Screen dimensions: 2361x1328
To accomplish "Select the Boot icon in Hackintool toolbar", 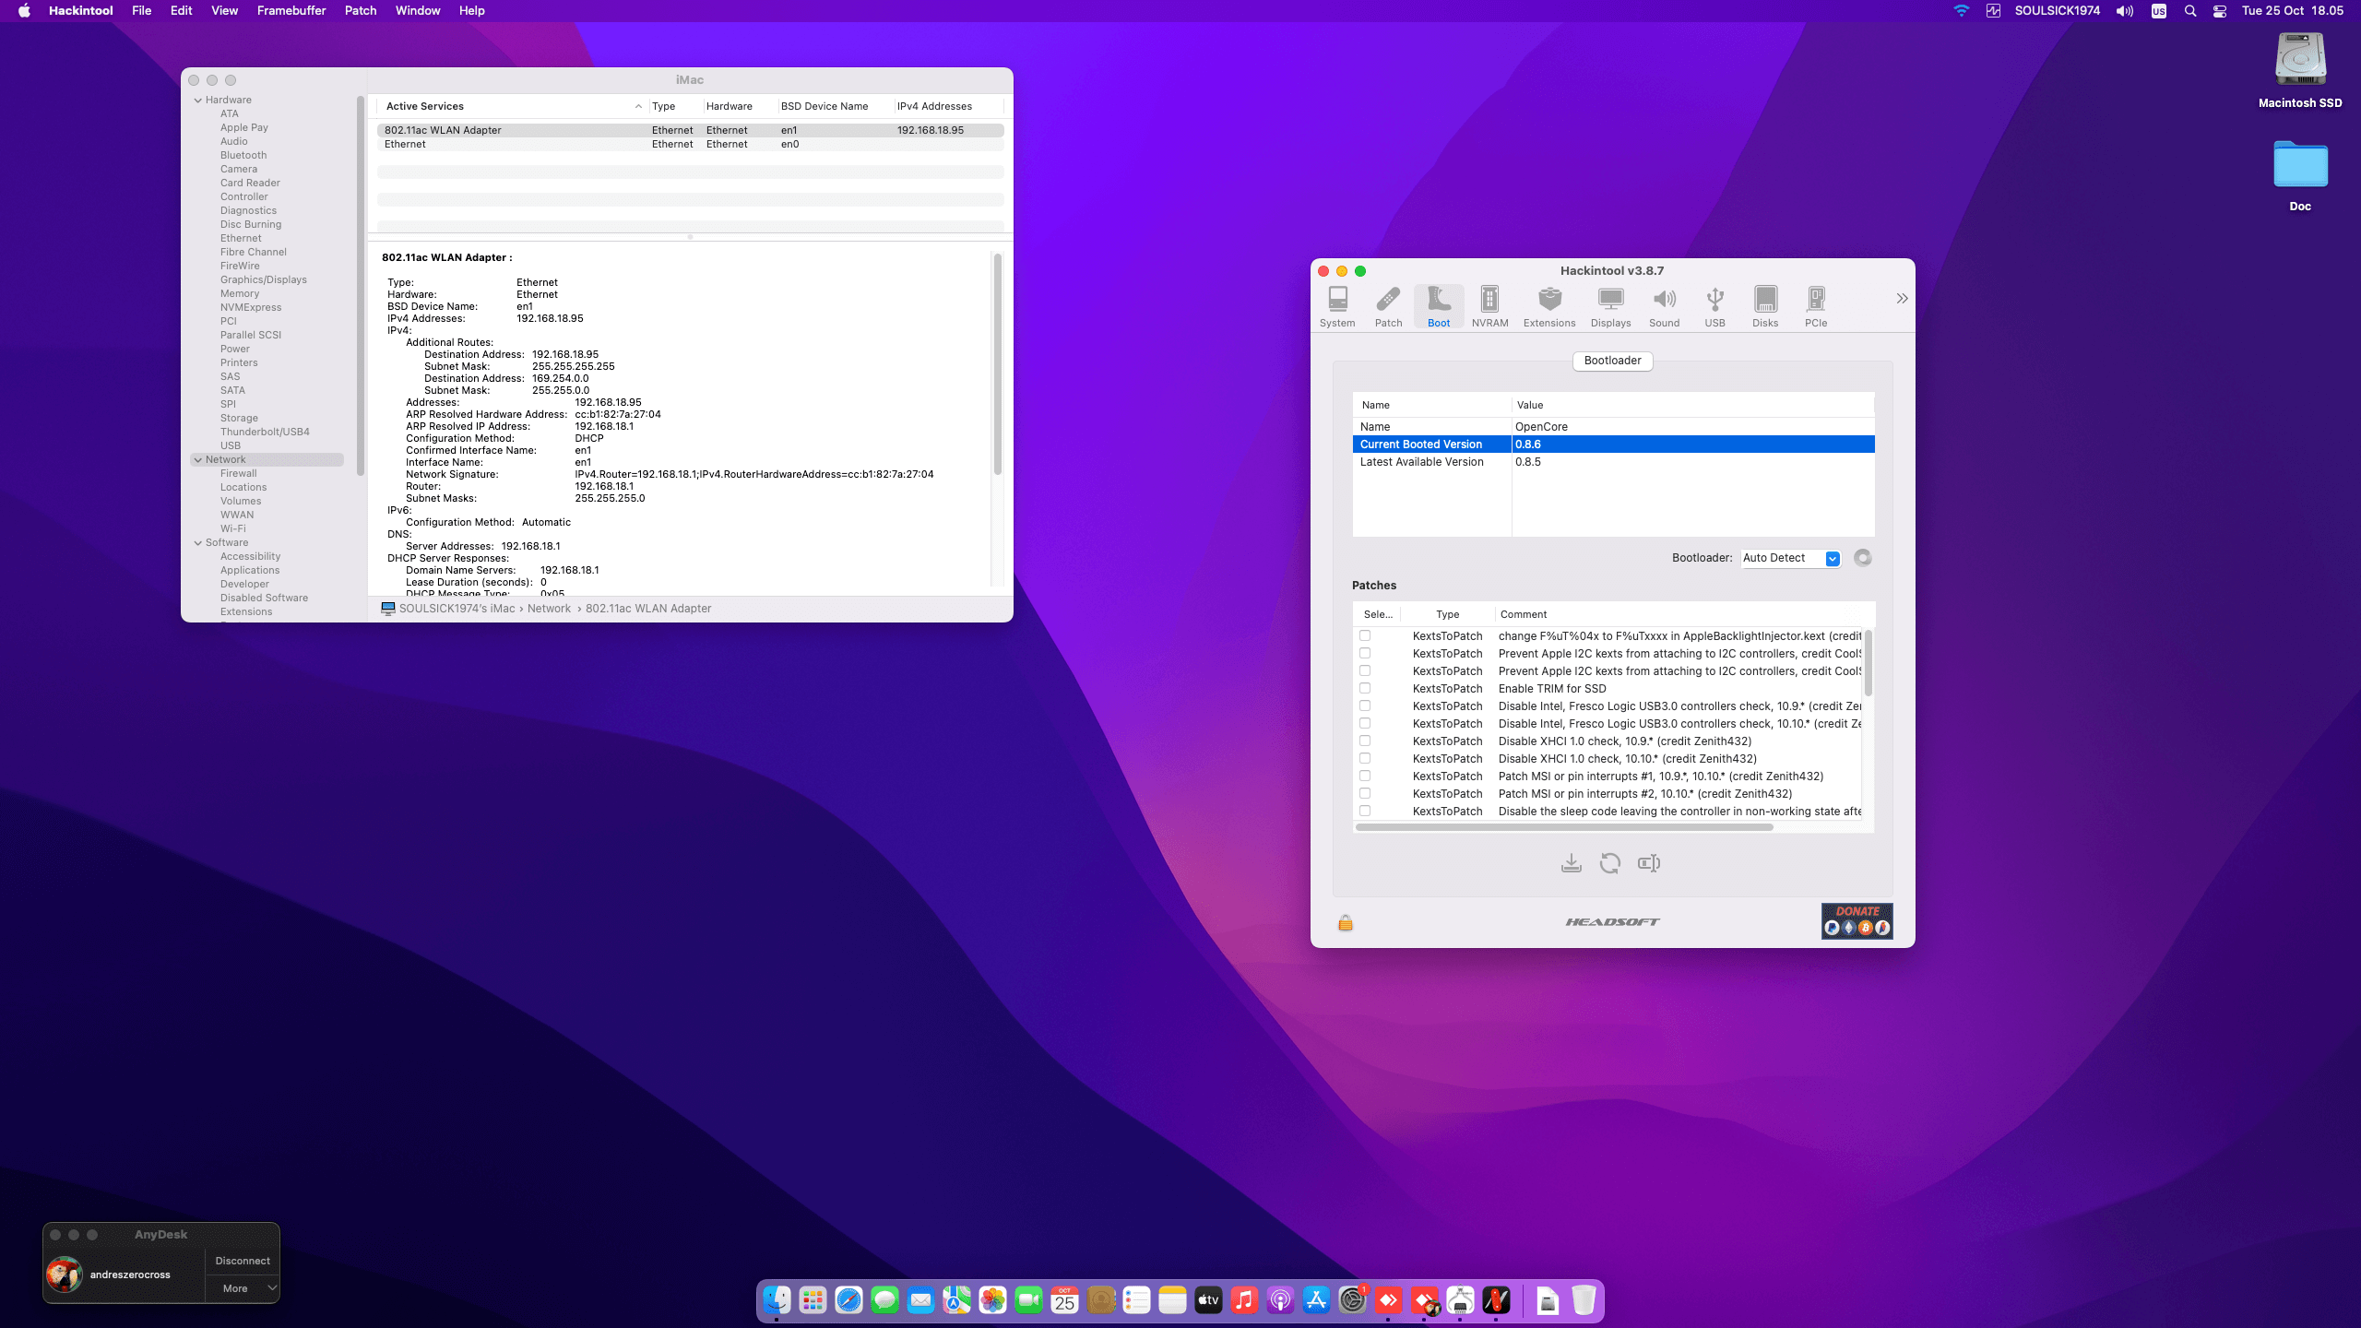I will click(x=1439, y=306).
